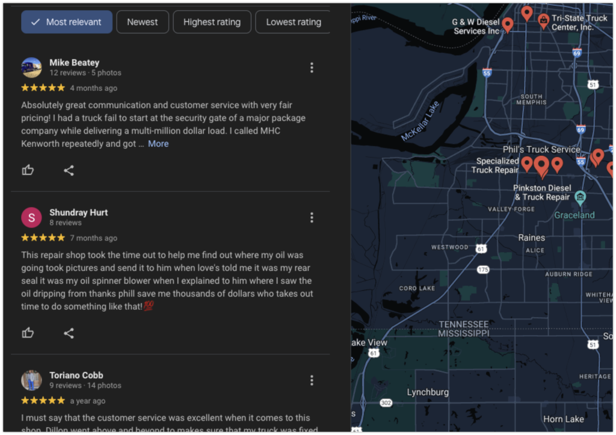This screenshot has height=435, width=616.
Task: Click the HERITAGE label on the map
Action: (595, 377)
